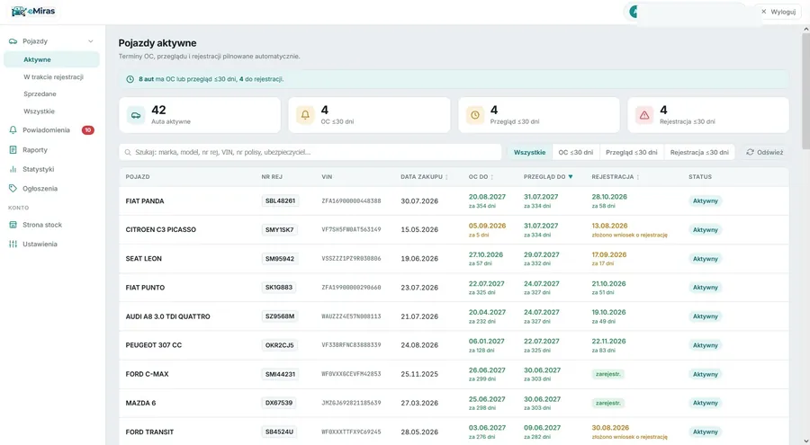Screen dimensions: 810x445
Task: Click the Odśwież refresh button
Action: click(764, 152)
